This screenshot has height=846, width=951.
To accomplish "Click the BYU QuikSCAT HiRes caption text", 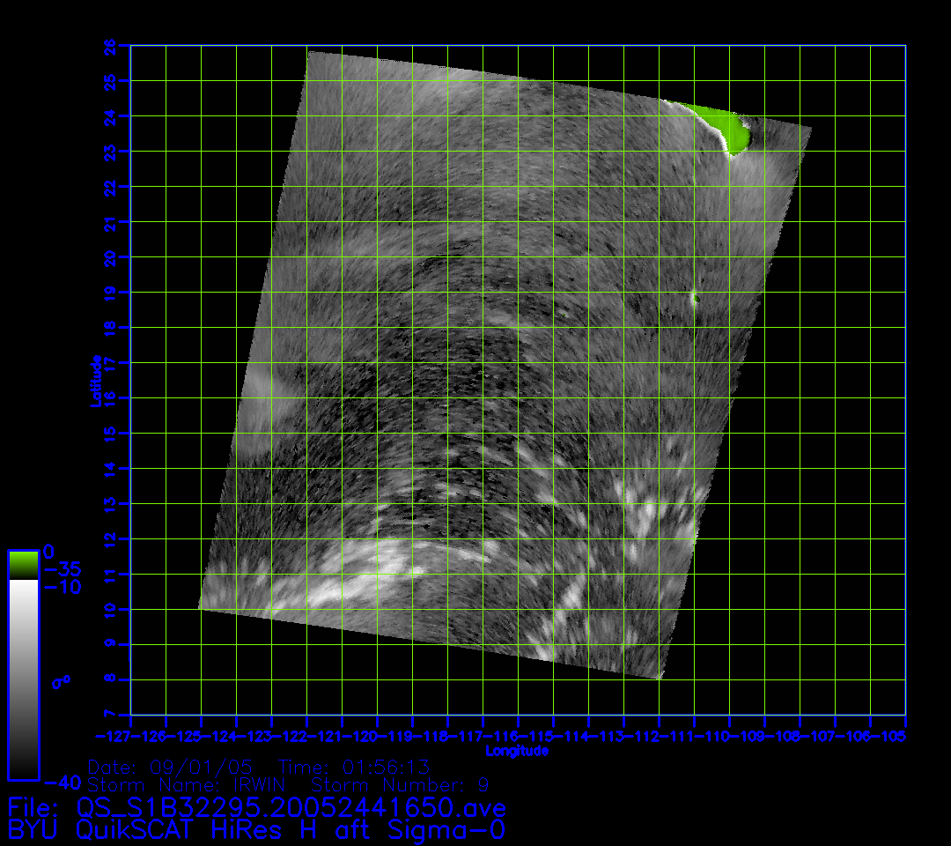I will click(x=255, y=829).
